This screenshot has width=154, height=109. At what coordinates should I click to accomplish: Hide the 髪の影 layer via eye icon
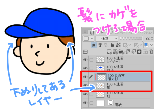pyautogui.click(x=85, y=77)
